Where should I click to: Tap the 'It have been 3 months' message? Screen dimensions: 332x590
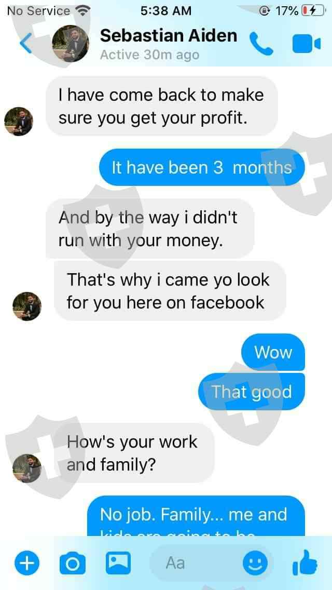click(202, 167)
